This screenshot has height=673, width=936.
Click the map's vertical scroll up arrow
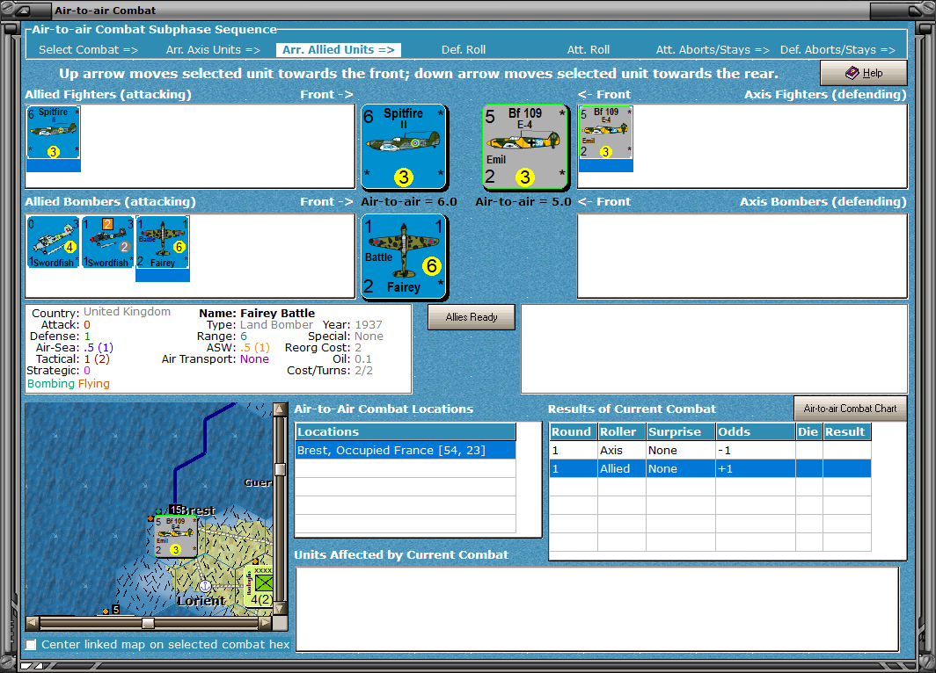pos(280,409)
